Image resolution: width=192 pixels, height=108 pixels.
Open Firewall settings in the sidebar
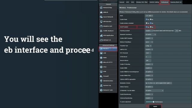pos(108,76)
